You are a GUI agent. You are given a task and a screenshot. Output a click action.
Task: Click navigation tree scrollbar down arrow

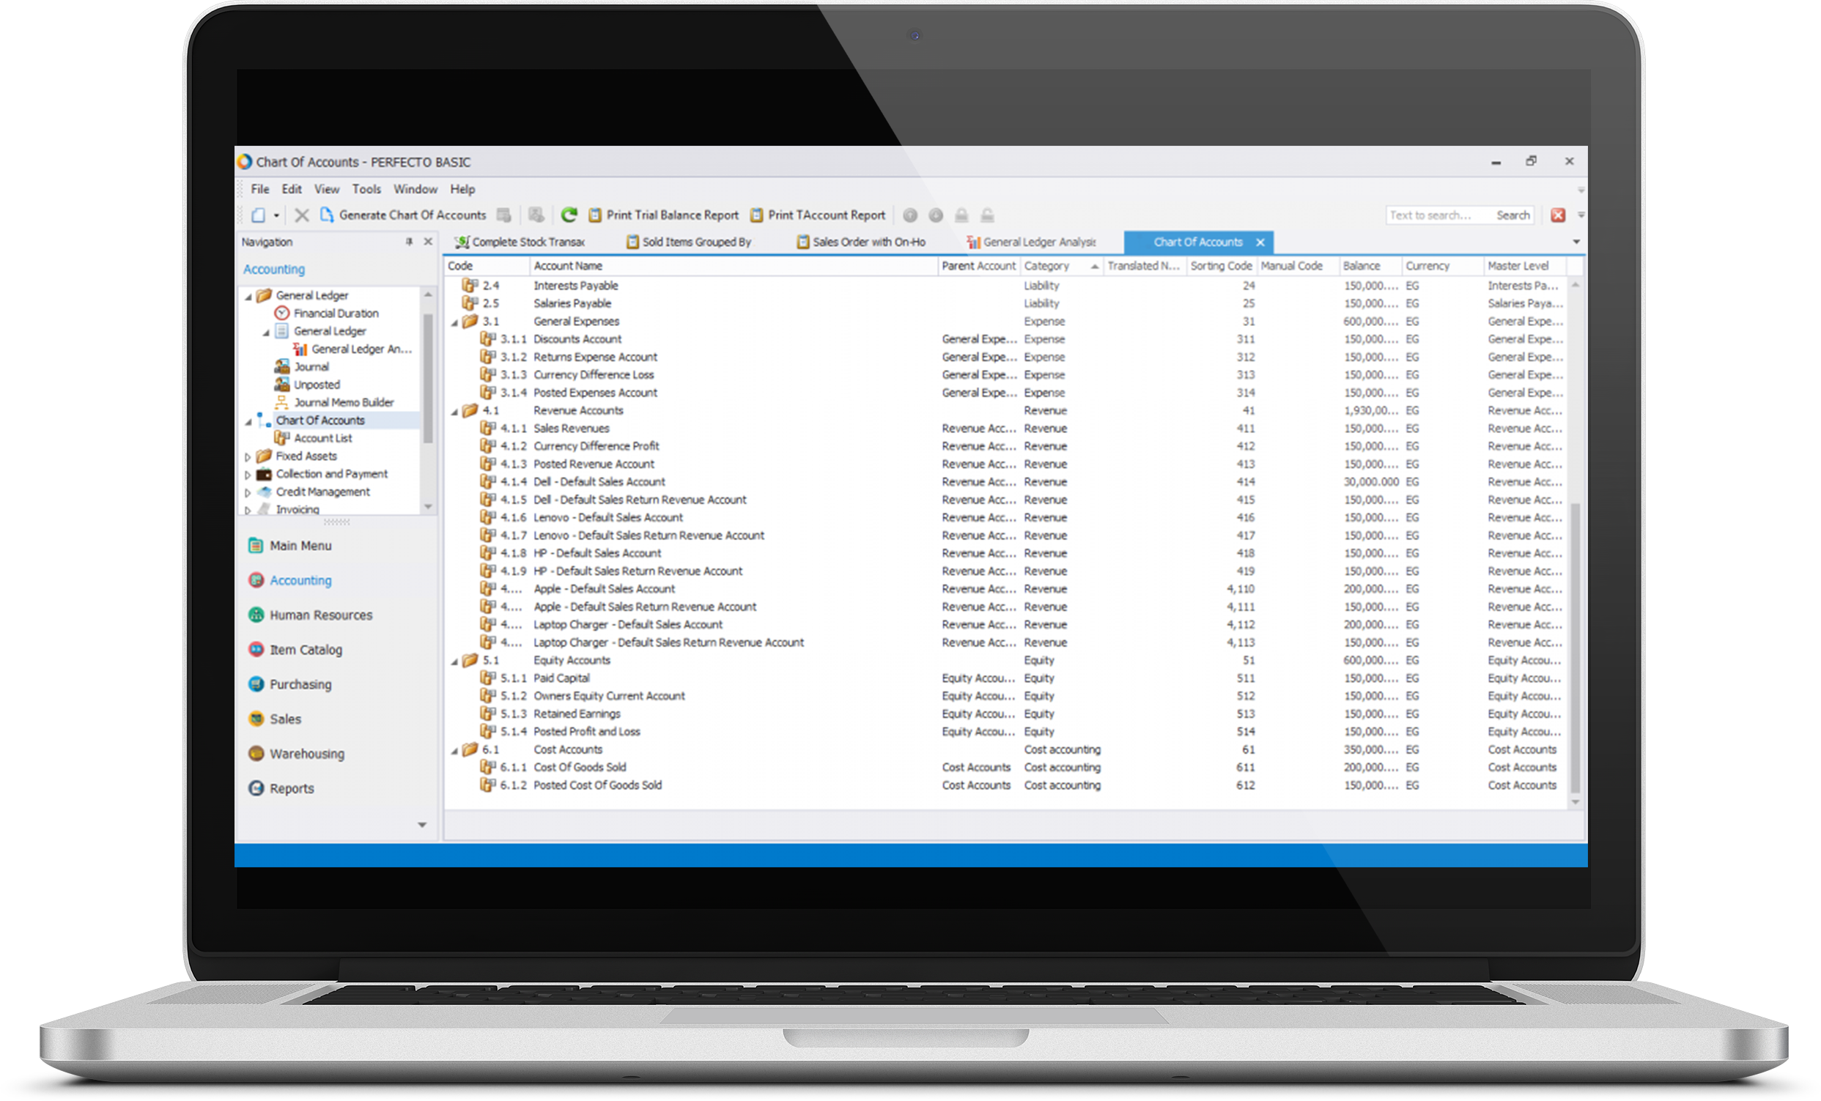pos(428,507)
